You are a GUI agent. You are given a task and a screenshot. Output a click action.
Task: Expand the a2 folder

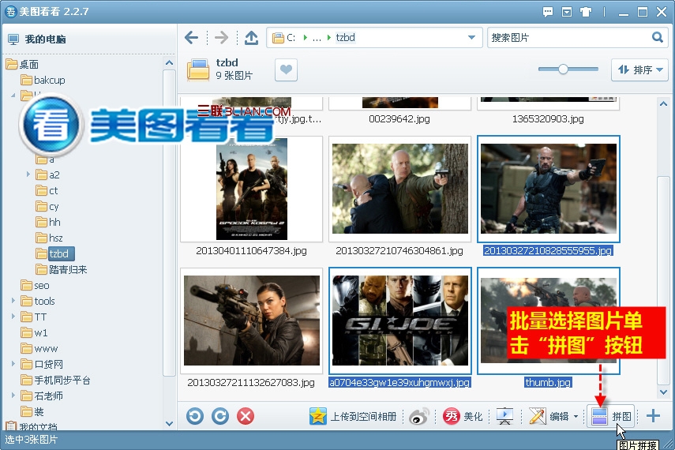click(28, 174)
